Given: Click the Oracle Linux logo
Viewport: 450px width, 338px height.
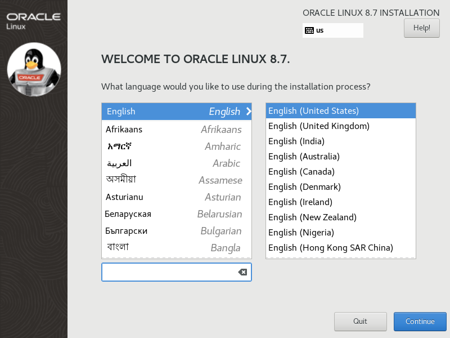Looking at the screenshot, I should (33, 21).
